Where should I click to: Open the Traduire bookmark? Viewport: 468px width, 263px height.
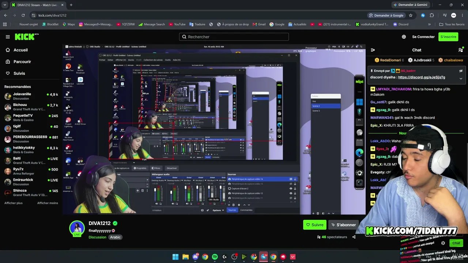(x=197, y=24)
